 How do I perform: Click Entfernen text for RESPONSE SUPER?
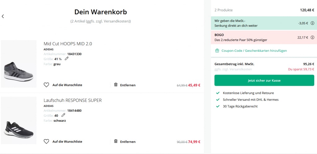click(x=128, y=142)
